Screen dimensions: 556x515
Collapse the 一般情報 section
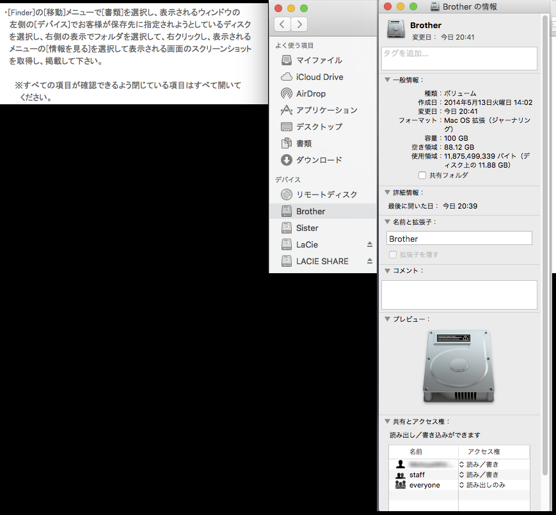point(386,80)
